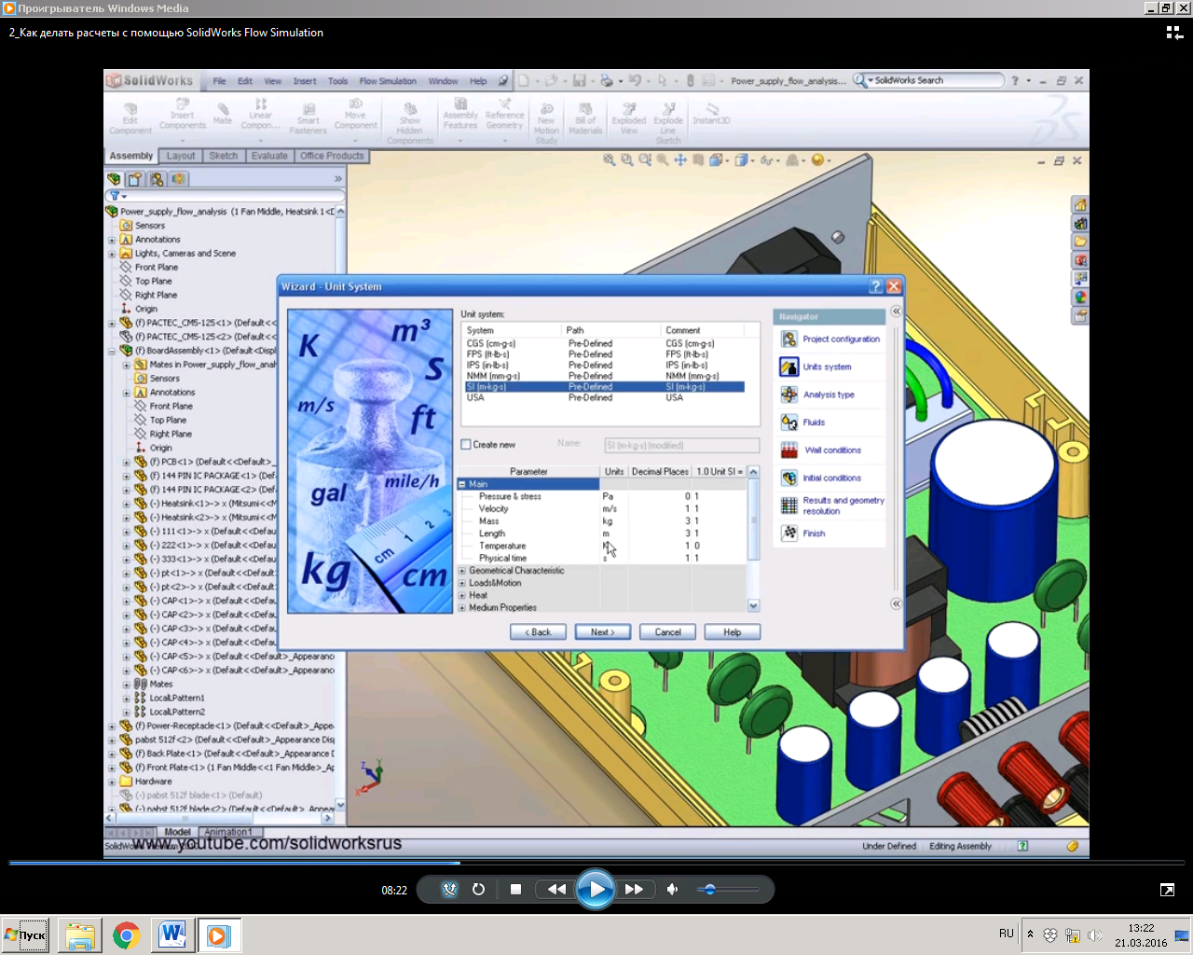The image size is (1193, 955).
Task: Toggle shuffle in media player
Action: pyautogui.click(x=449, y=889)
